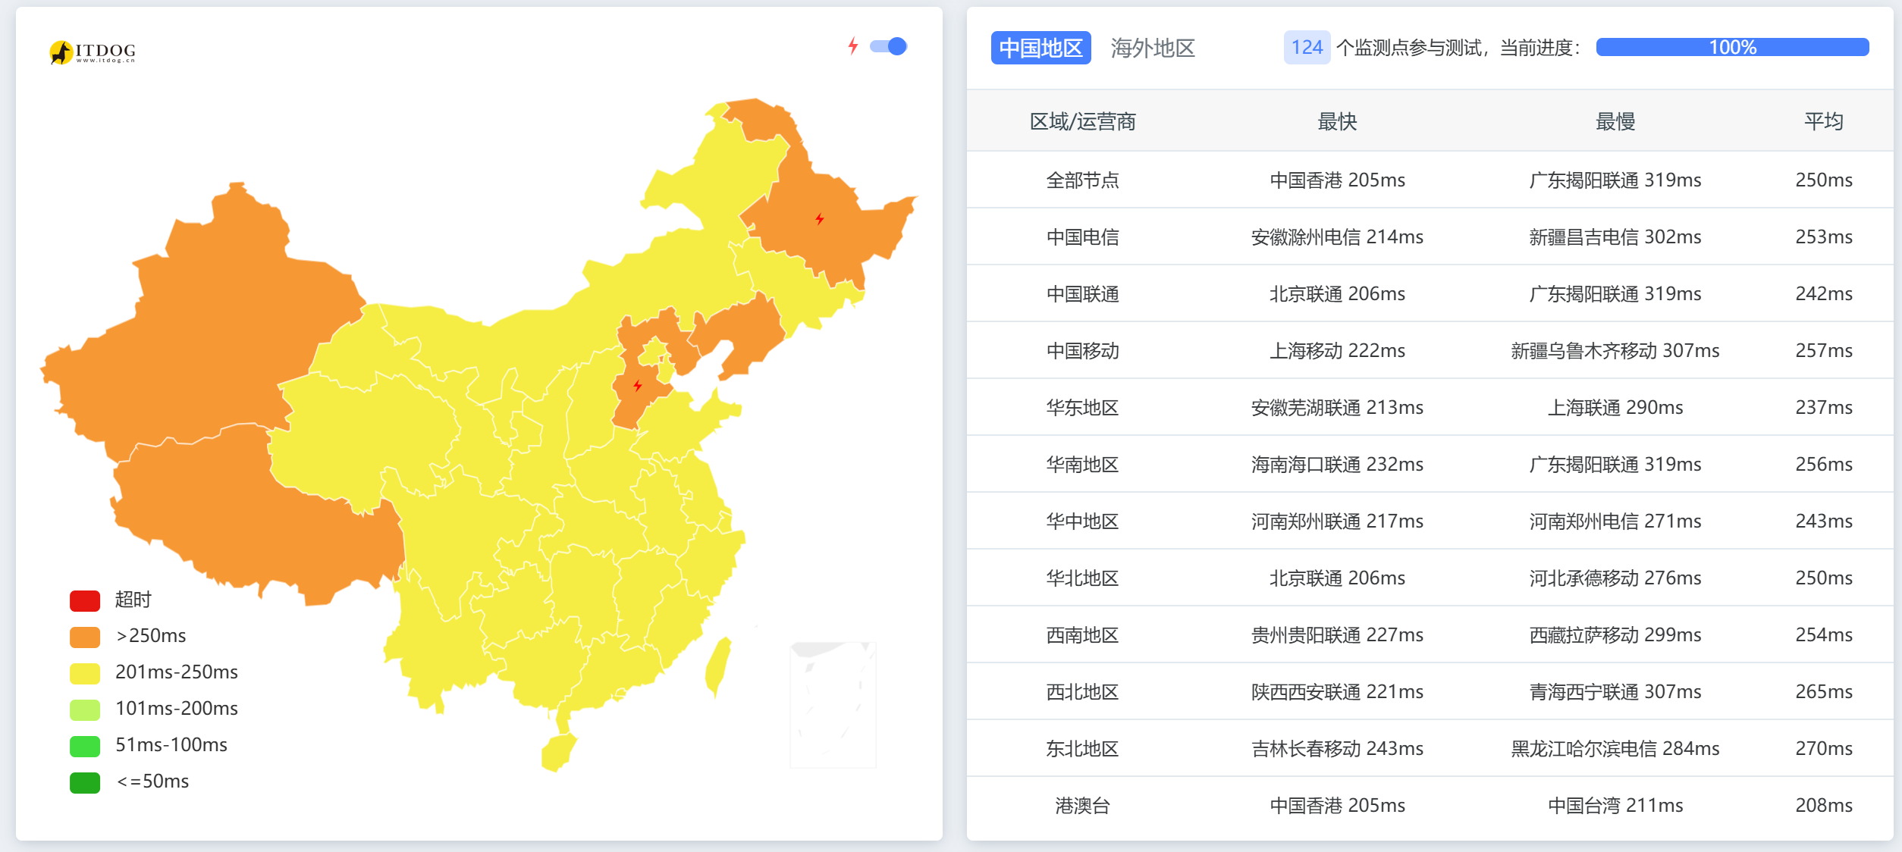This screenshot has height=852, width=1902.
Task: Click 陕西西安联通 221ms cell
Action: point(1337,691)
